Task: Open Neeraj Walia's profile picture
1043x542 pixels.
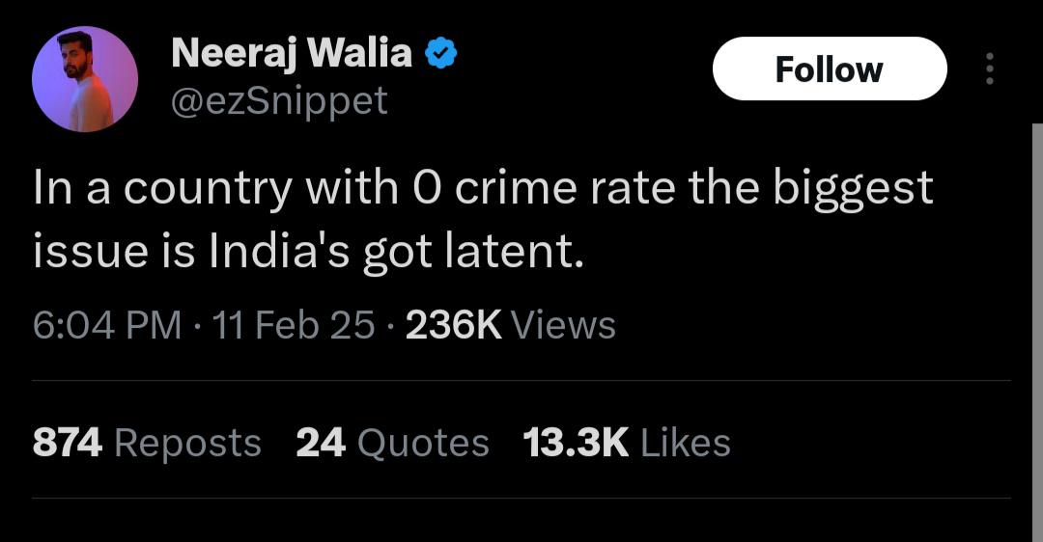Action: tap(85, 79)
